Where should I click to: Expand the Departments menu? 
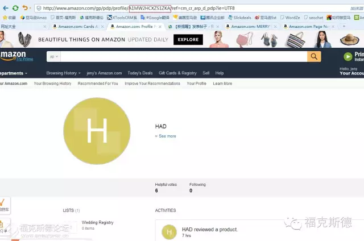(x=14, y=73)
